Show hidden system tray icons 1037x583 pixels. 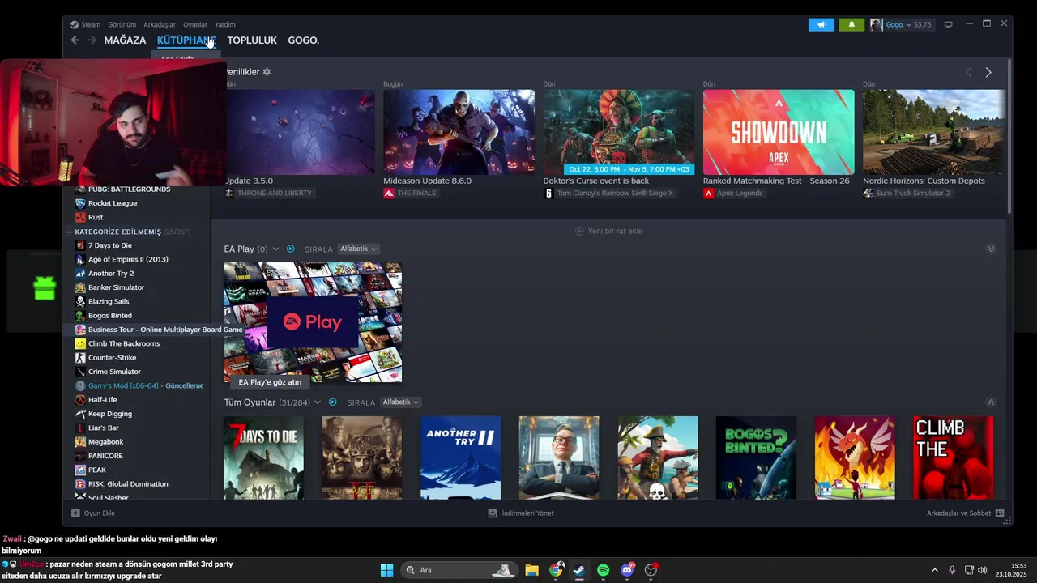tap(934, 570)
